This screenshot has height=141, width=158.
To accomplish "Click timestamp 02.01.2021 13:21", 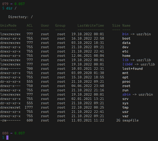I will (88, 99).
